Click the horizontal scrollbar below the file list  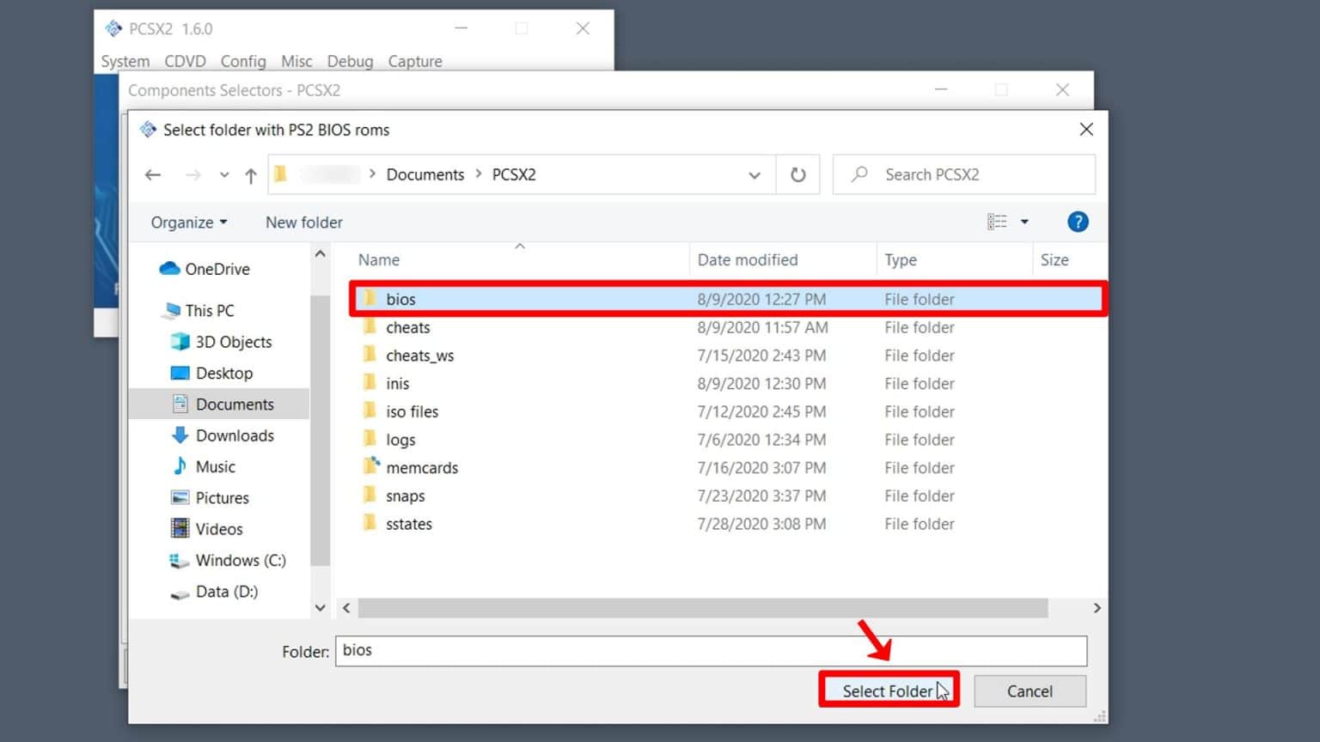click(703, 608)
